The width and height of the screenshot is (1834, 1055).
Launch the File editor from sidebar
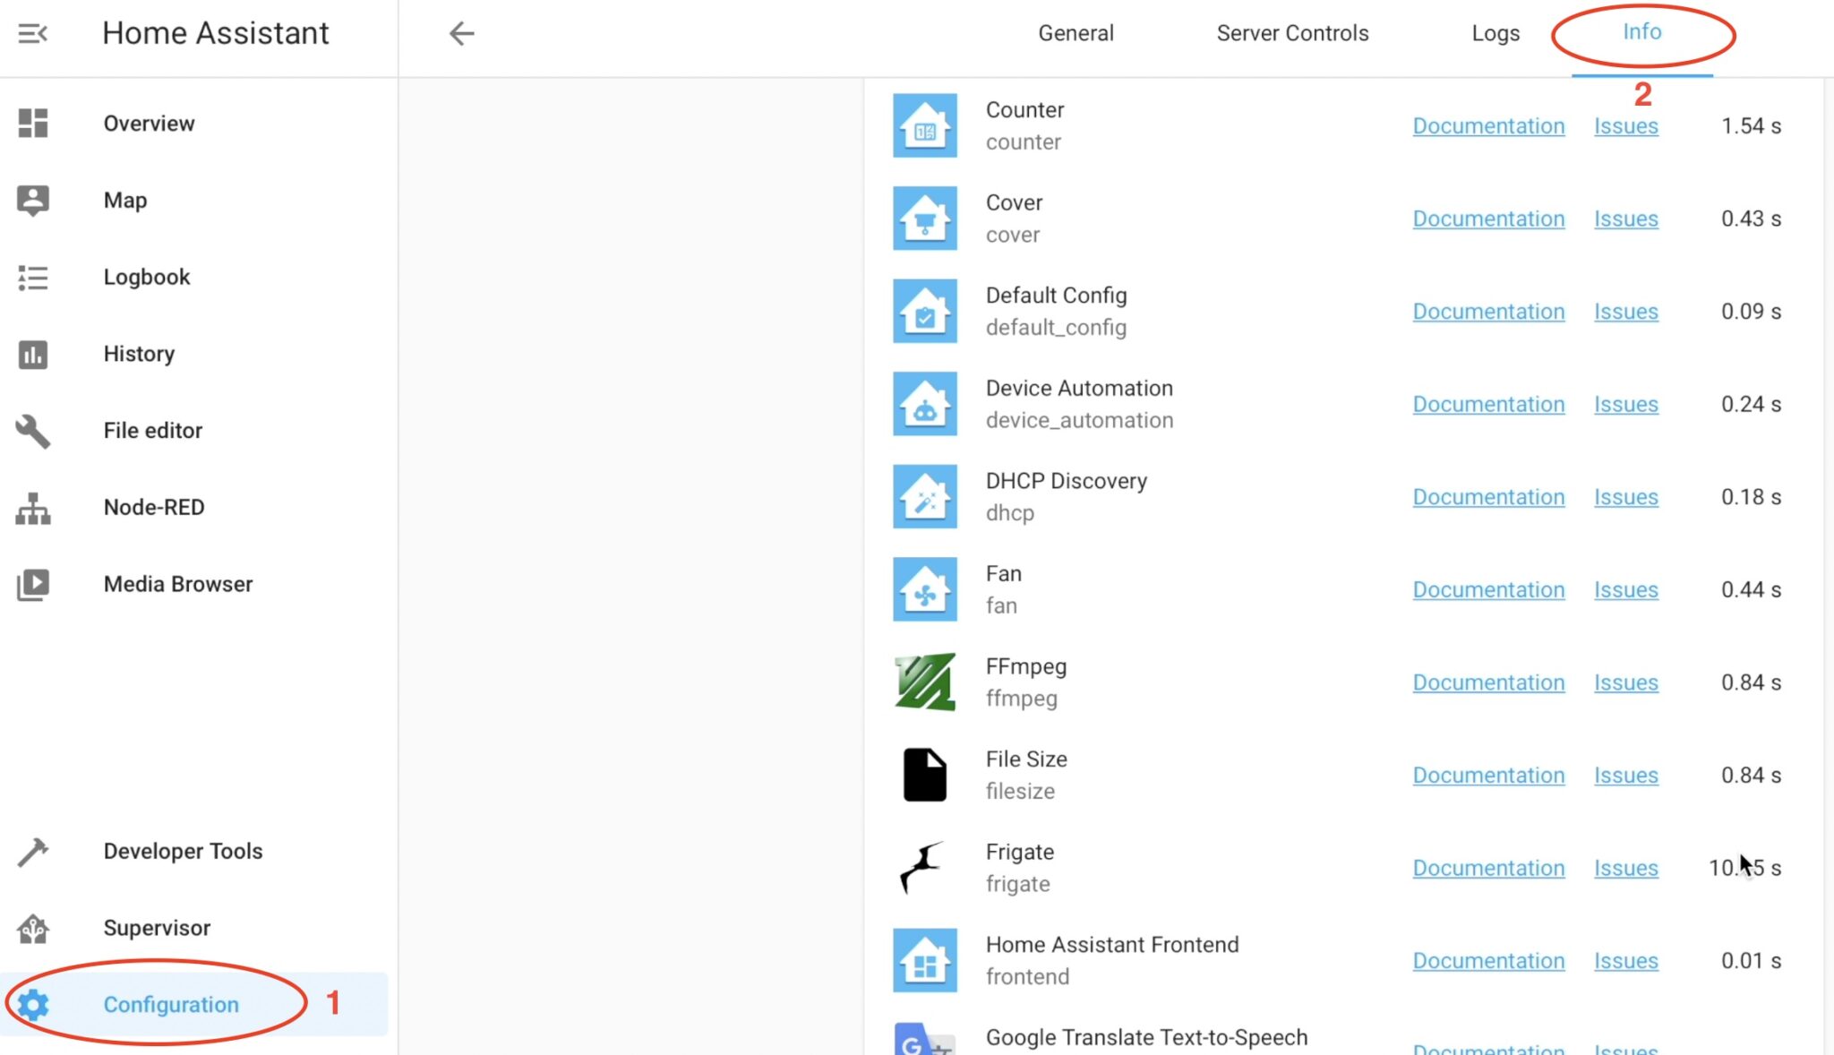[x=33, y=431]
